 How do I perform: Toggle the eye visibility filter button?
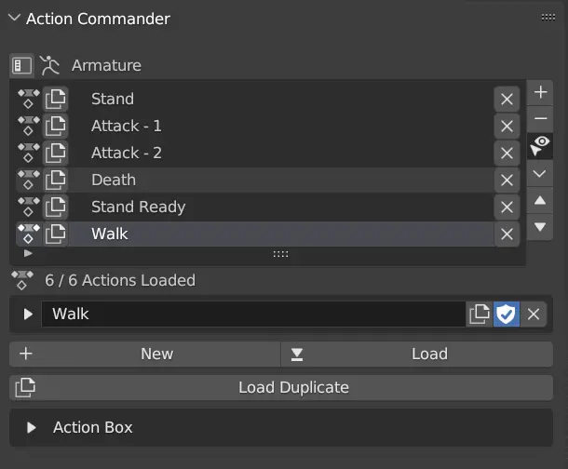540,145
